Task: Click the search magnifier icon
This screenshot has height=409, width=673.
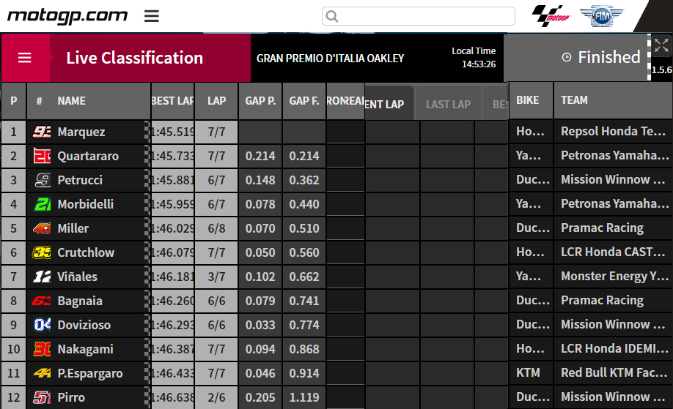Action: tap(332, 16)
